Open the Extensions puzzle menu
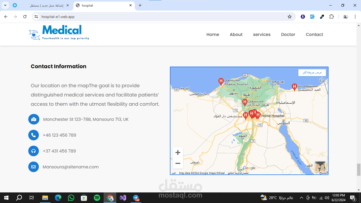This screenshot has width=361, height=203. (331, 17)
